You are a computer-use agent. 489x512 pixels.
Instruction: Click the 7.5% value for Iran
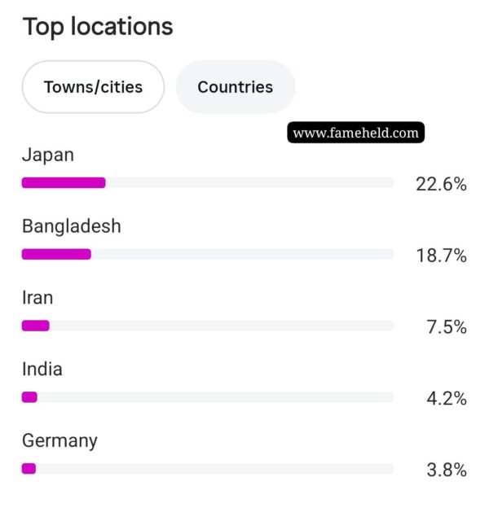point(447,327)
